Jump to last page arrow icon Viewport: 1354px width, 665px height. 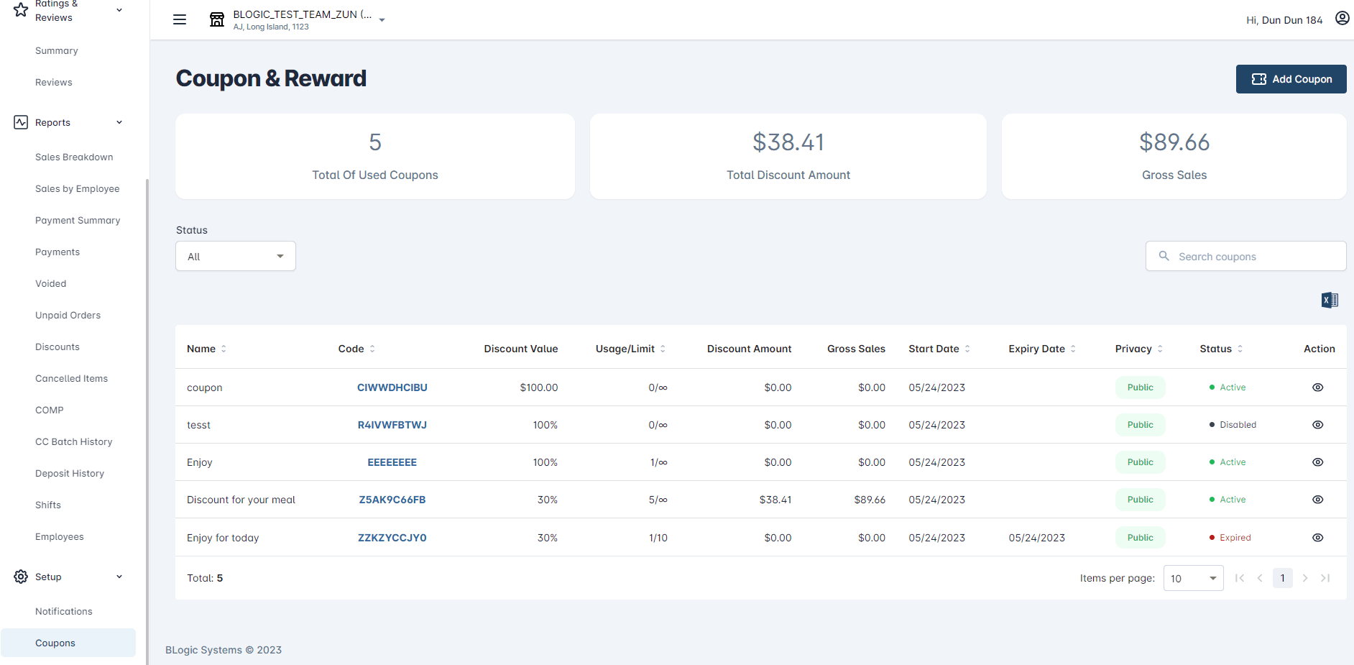coord(1325,578)
